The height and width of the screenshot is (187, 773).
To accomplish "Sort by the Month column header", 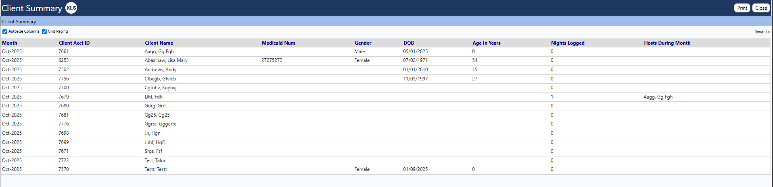I will 10,43.
